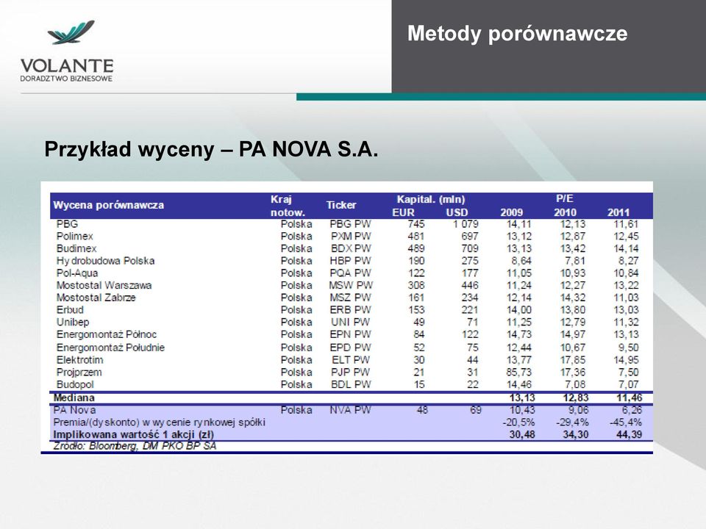
Task: Select the 'Hydrobudowa Polska' row name
Action: point(105,261)
